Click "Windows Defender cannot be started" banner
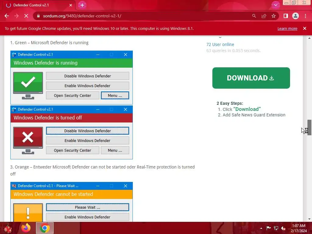Viewport: 312px width, 234px height. point(72,194)
